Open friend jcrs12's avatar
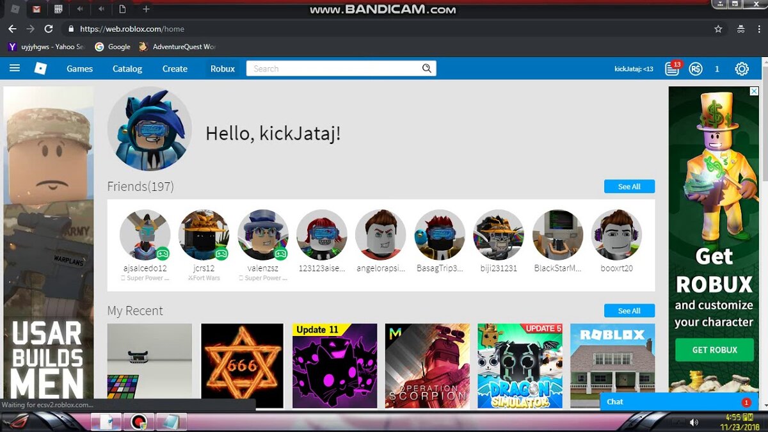The width and height of the screenshot is (768, 432). point(204,235)
